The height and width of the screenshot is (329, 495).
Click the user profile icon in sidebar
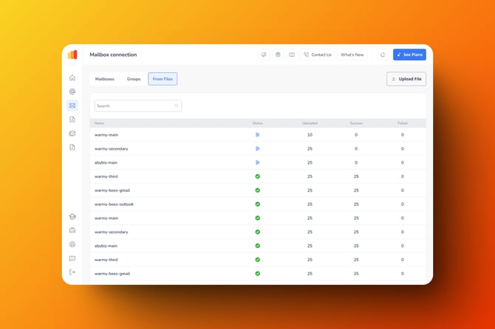[72, 244]
